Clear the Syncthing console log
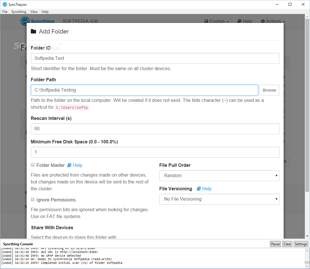This screenshot has width=310, height=269. (287, 244)
